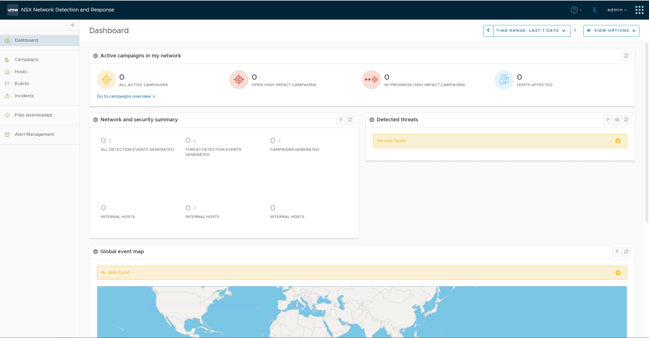649x338 pixels.
Task: Refresh the Active campaigns panel
Action: pos(626,56)
